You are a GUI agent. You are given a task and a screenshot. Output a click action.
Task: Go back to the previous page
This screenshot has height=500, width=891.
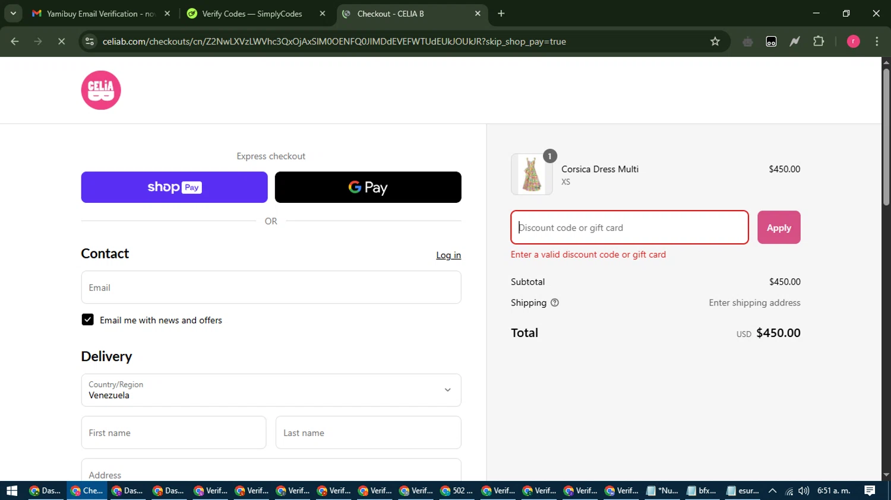point(15,42)
